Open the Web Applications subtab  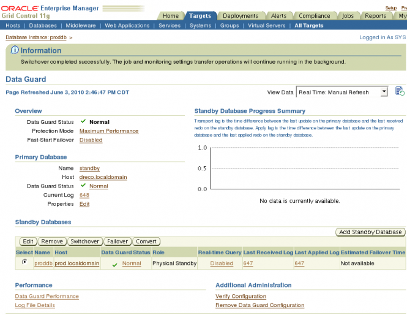[127, 26]
